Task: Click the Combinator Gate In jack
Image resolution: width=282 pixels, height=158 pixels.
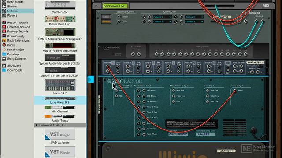Action: pyautogui.click(x=119, y=17)
